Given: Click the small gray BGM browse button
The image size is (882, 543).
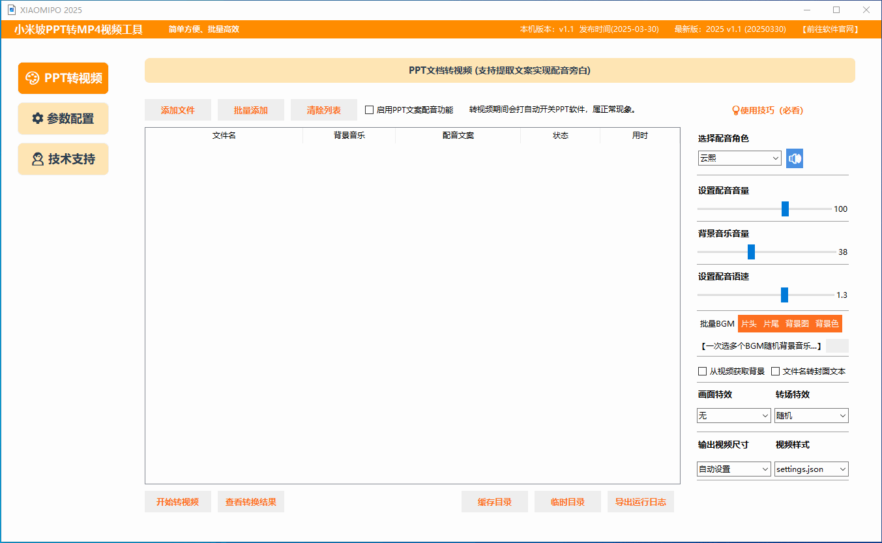Looking at the screenshot, I should coord(837,346).
